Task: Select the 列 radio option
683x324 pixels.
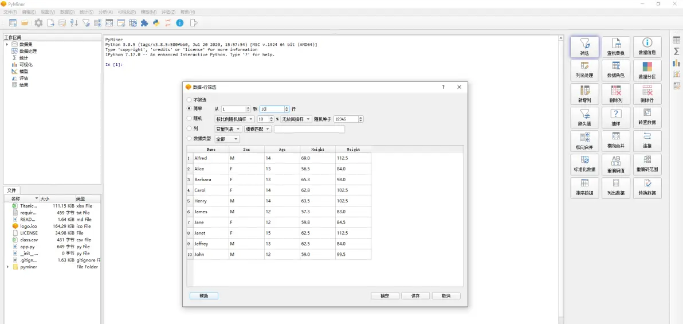Action: [189, 128]
